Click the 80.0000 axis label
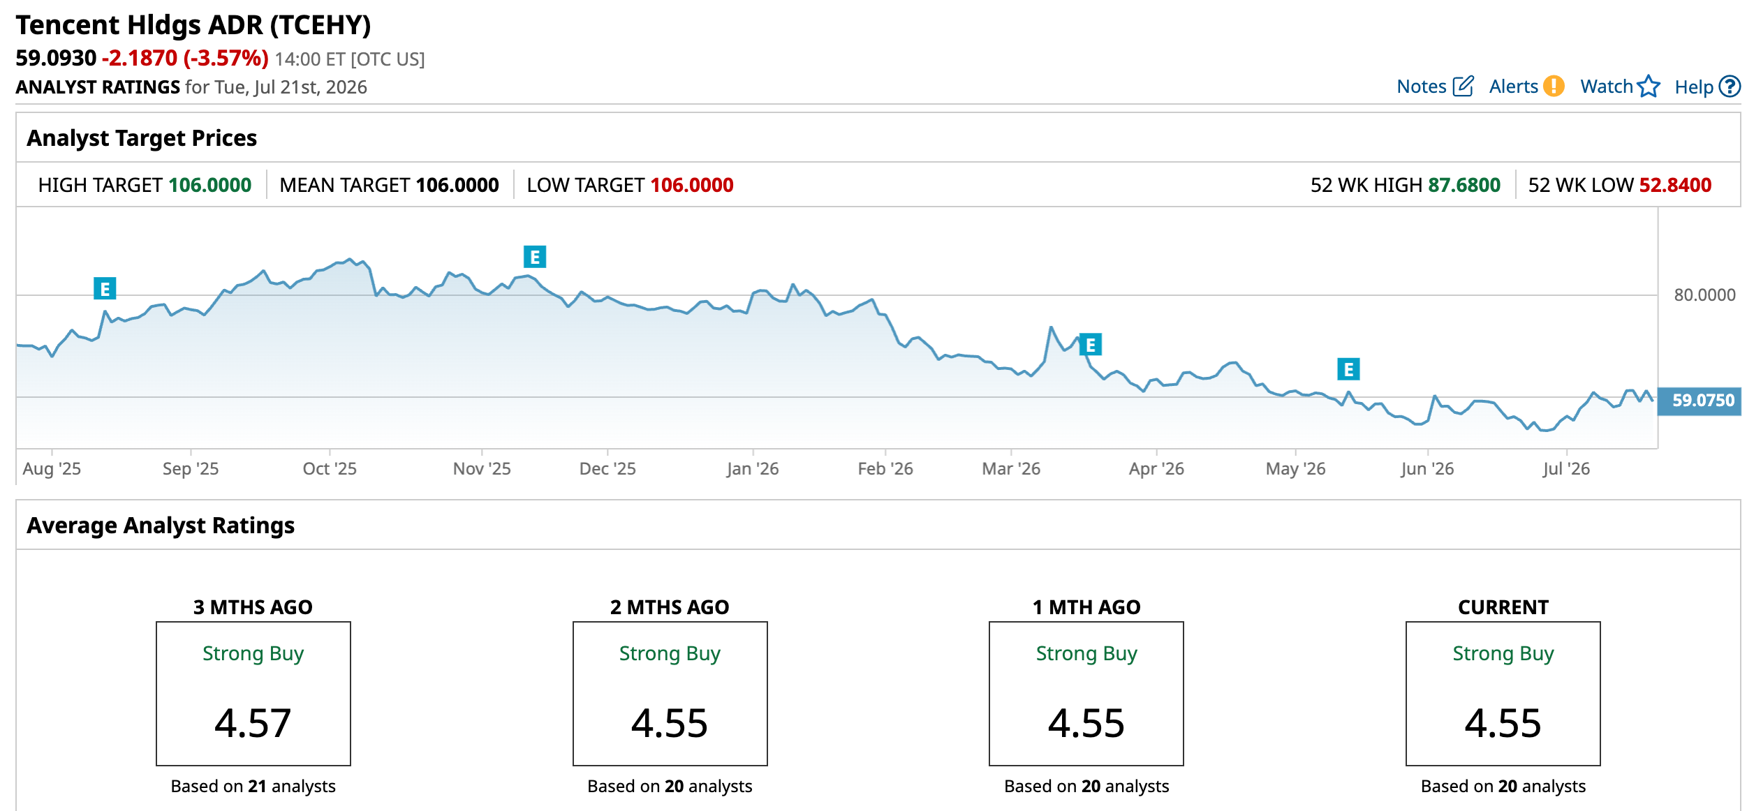This screenshot has height=811, width=1747. click(x=1704, y=295)
